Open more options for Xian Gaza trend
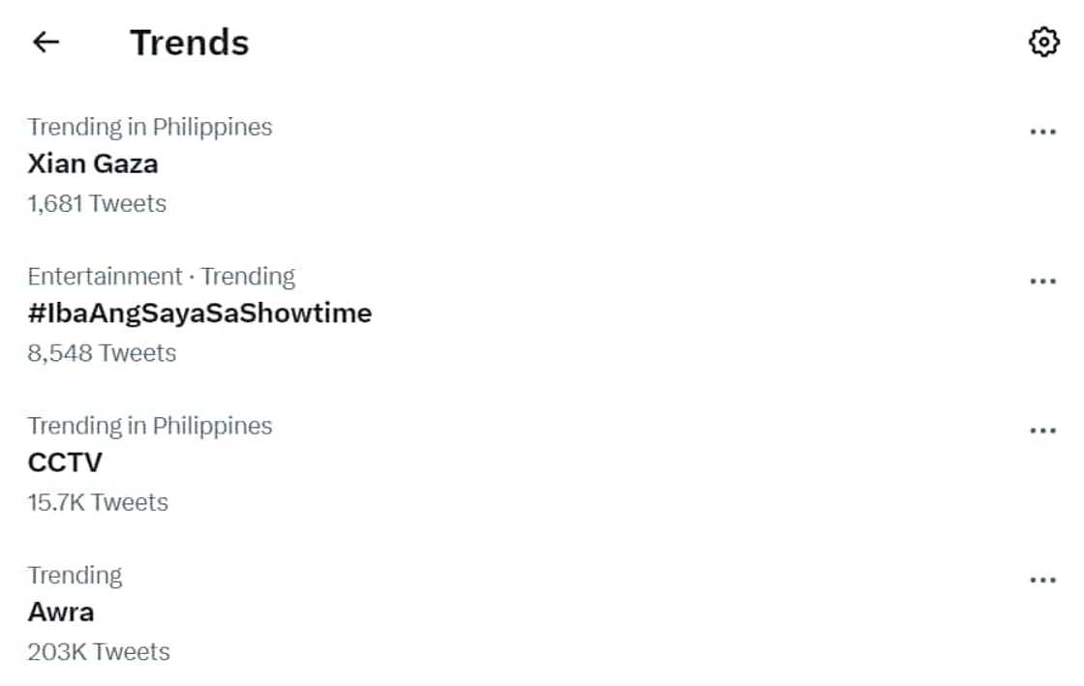 coord(1042,132)
